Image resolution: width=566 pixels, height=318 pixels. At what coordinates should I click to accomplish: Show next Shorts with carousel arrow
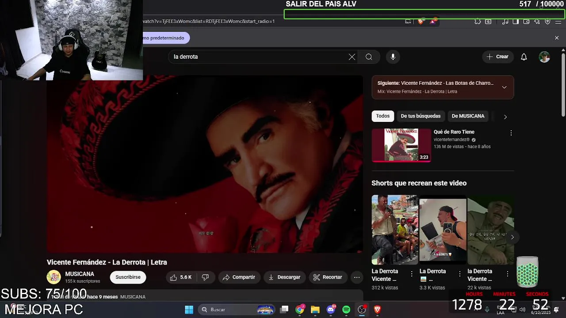(x=512, y=237)
